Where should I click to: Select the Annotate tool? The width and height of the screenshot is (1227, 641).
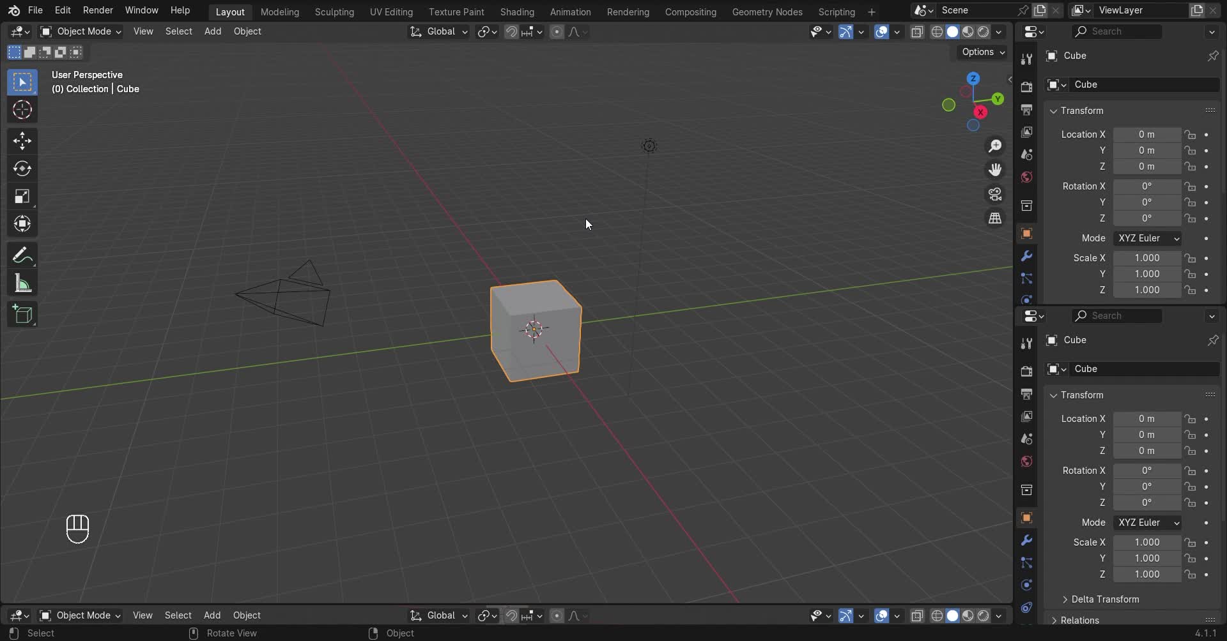point(22,256)
